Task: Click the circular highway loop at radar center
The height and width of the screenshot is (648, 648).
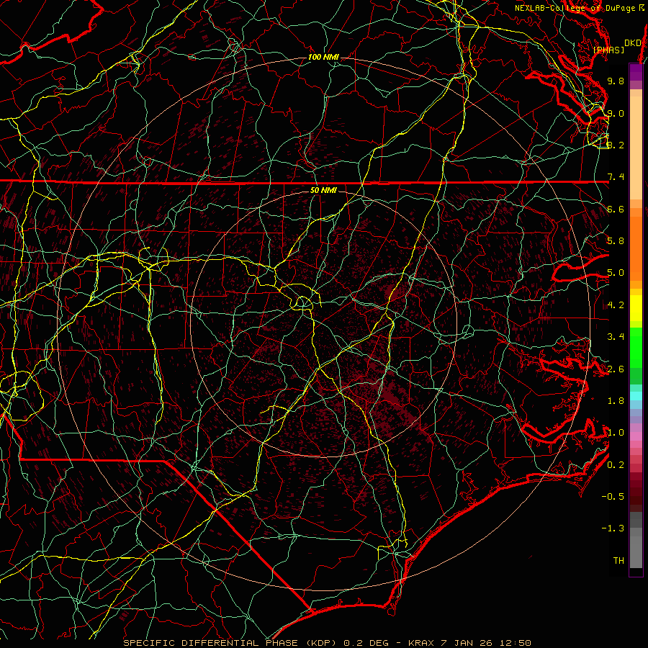Action: tap(302, 303)
